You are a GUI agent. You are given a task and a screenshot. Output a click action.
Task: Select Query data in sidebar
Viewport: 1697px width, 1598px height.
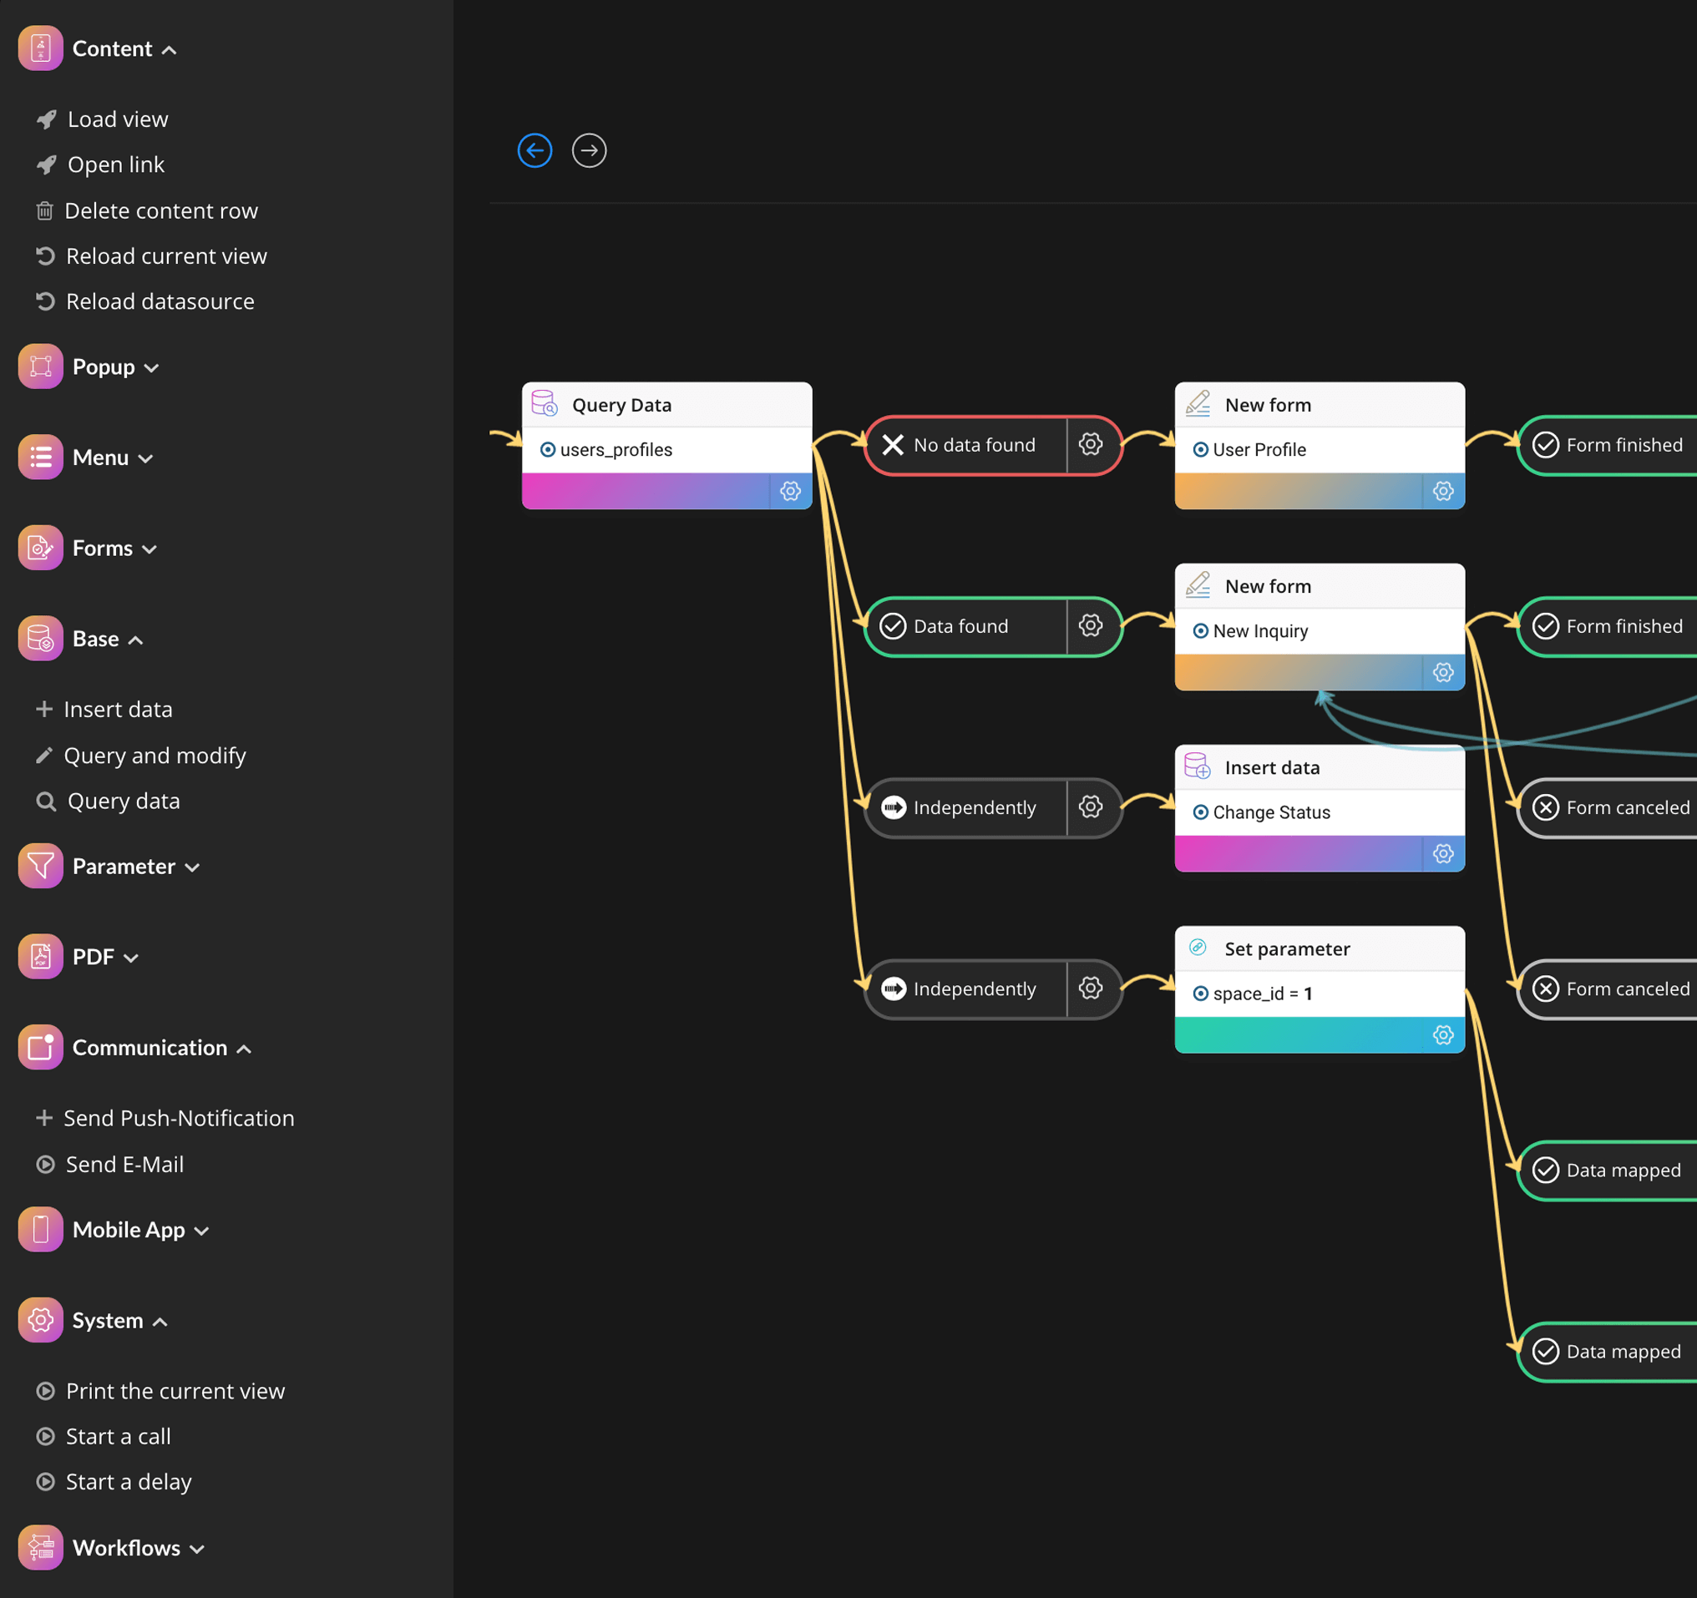pyautogui.click(x=108, y=800)
